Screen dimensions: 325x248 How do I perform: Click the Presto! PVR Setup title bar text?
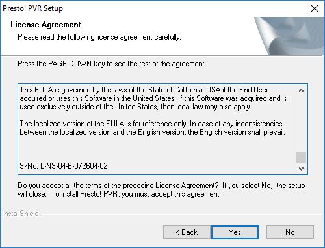(x=32, y=8)
